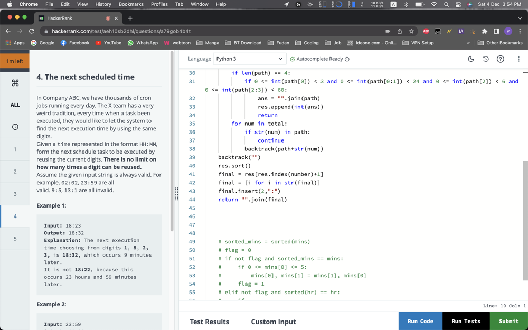Open the YouTube bookmark

click(108, 43)
